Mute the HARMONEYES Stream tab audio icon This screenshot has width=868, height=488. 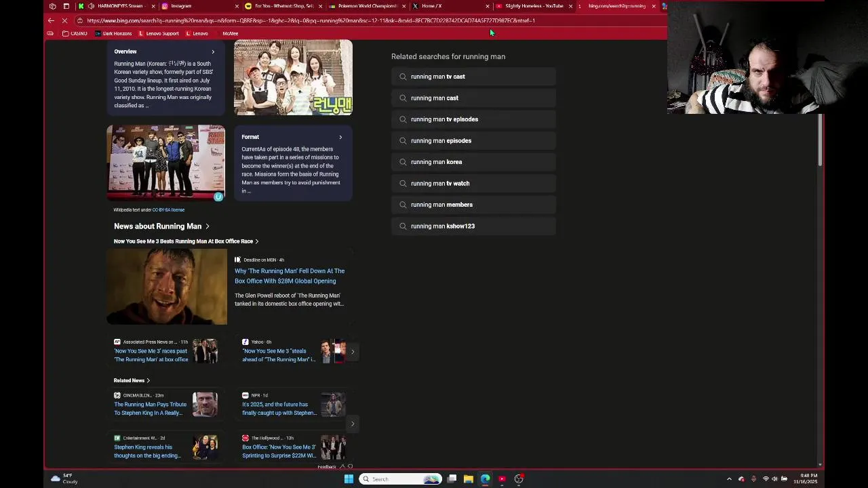(91, 6)
